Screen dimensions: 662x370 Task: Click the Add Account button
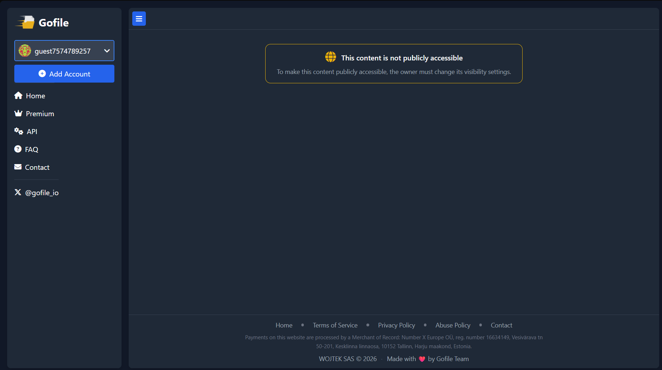pyautogui.click(x=64, y=74)
